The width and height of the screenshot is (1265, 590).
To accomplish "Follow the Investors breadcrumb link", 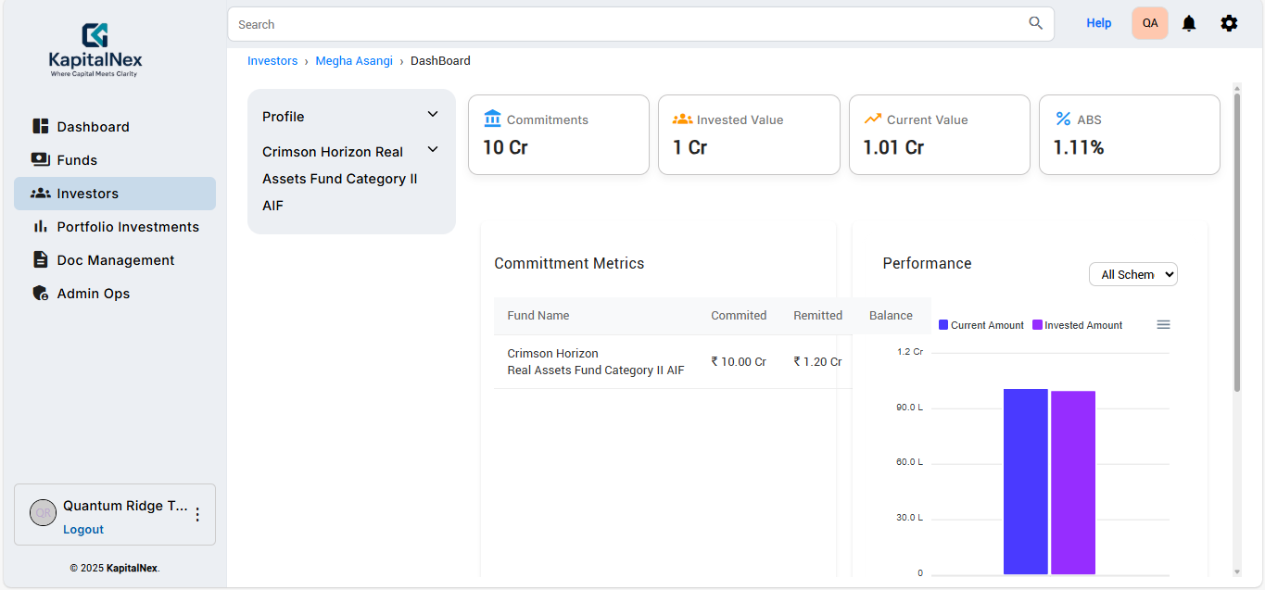I will click(x=272, y=61).
